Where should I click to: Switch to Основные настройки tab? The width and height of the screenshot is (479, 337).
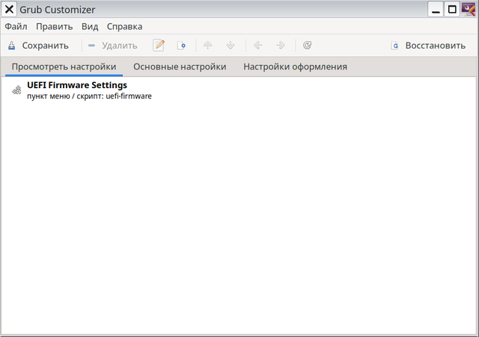(180, 67)
